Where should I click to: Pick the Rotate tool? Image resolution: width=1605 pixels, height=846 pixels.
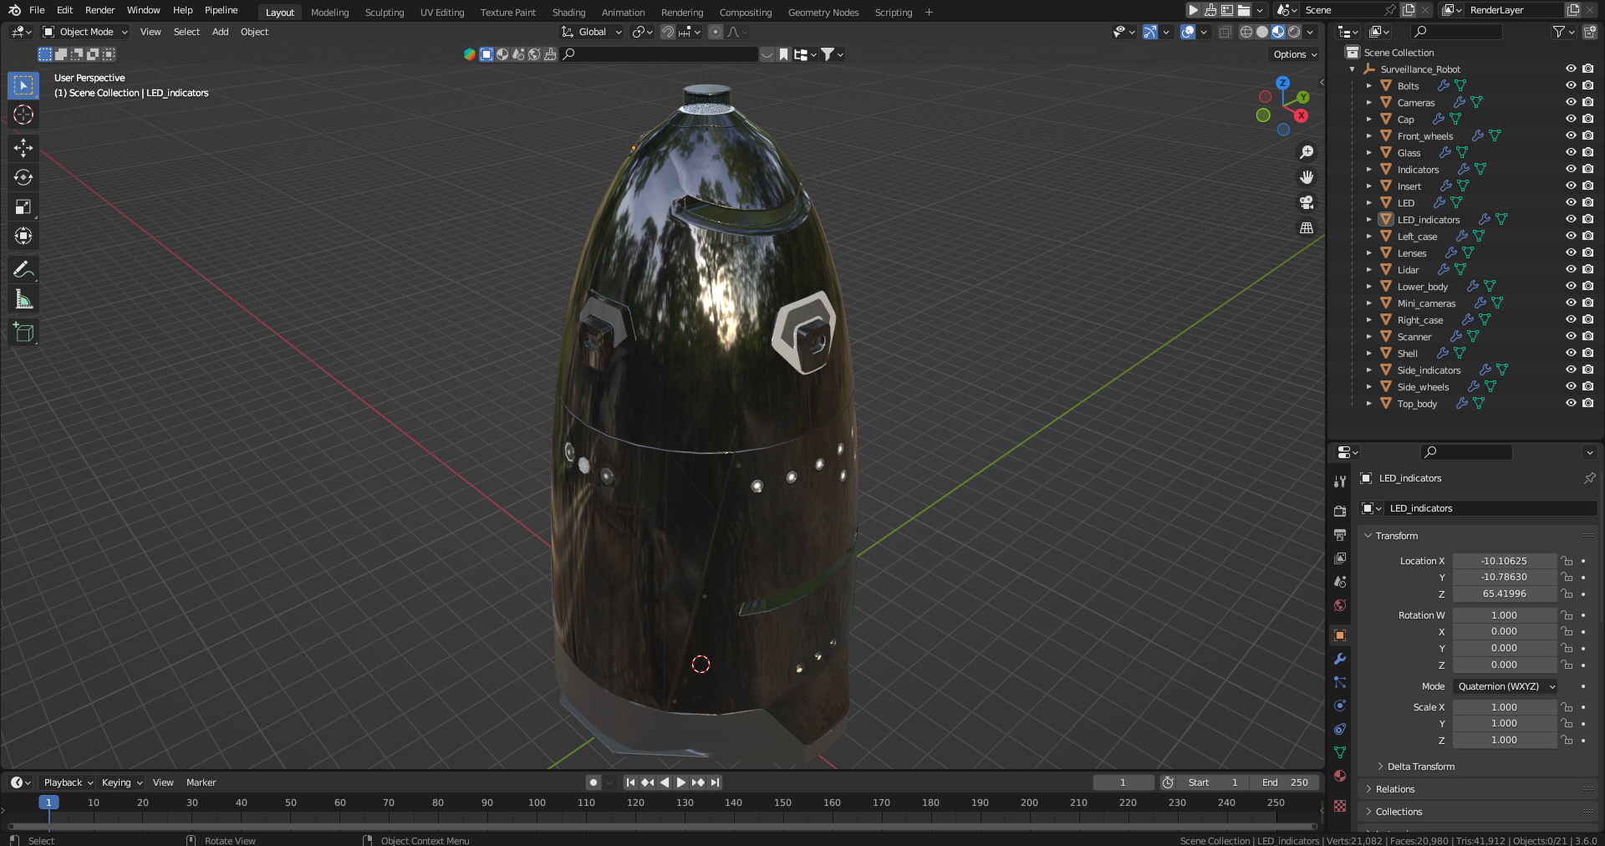coord(23,177)
